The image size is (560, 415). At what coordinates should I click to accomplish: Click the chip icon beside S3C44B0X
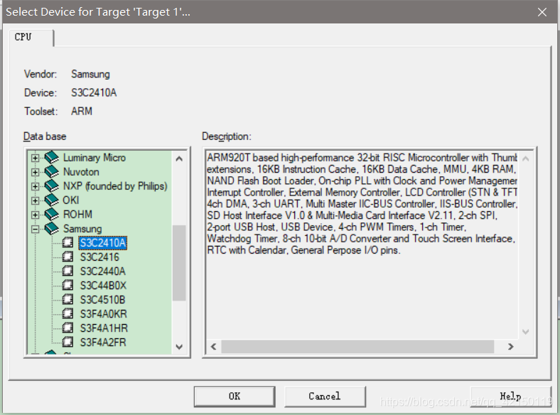tap(68, 286)
